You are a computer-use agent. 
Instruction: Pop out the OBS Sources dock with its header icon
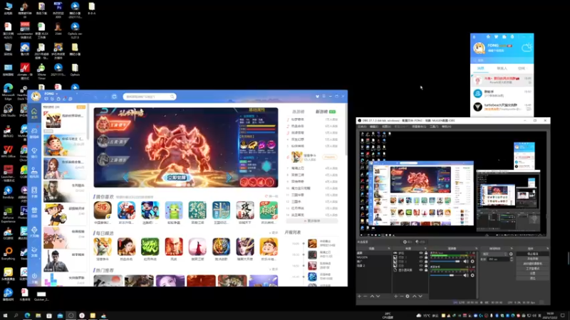[x=425, y=248]
